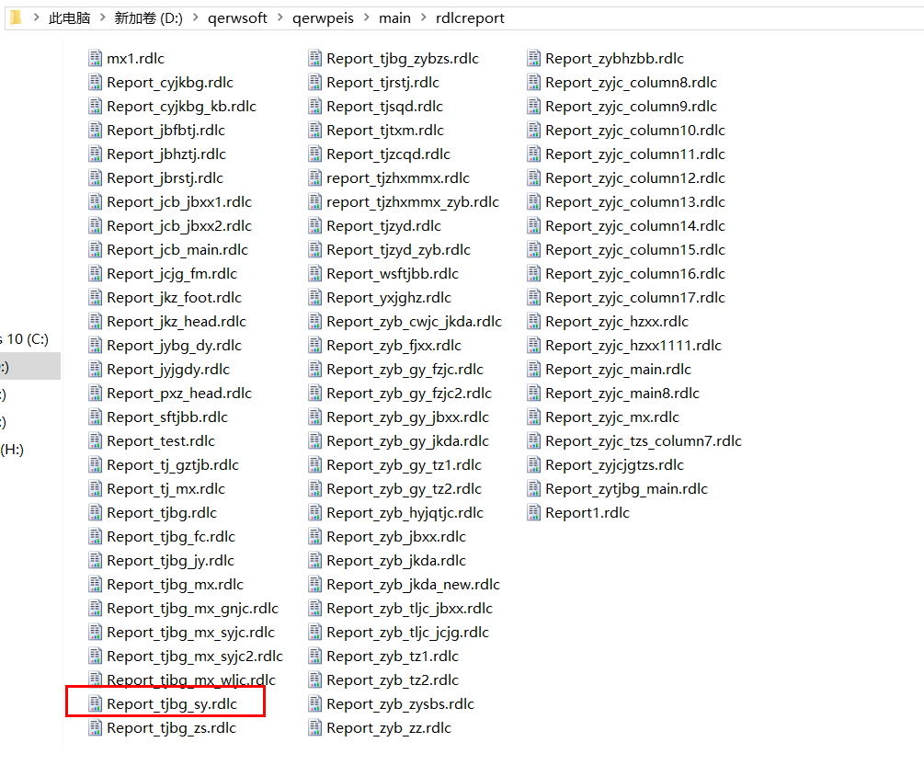
Task: Open the chevron after qerwsoft in path
Action: (279, 17)
